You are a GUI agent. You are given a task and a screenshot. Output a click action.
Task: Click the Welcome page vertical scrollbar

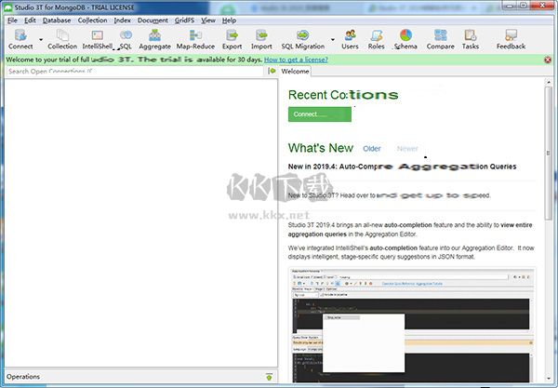coord(549,154)
